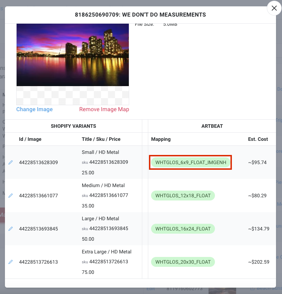This screenshot has width=282, height=294.
Task: Click the Artbeat section header
Action: tap(212, 126)
